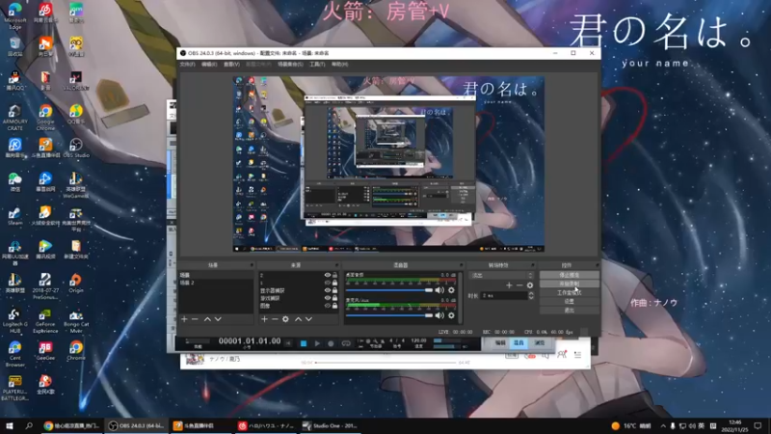This screenshot has height=434, width=771.
Task: Show hidden system tray icons chevron
Action: [663, 426]
